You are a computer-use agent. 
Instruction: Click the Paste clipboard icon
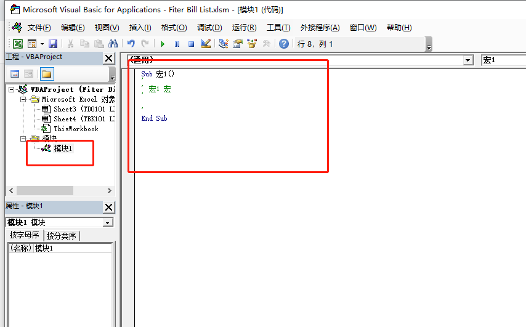click(x=99, y=44)
